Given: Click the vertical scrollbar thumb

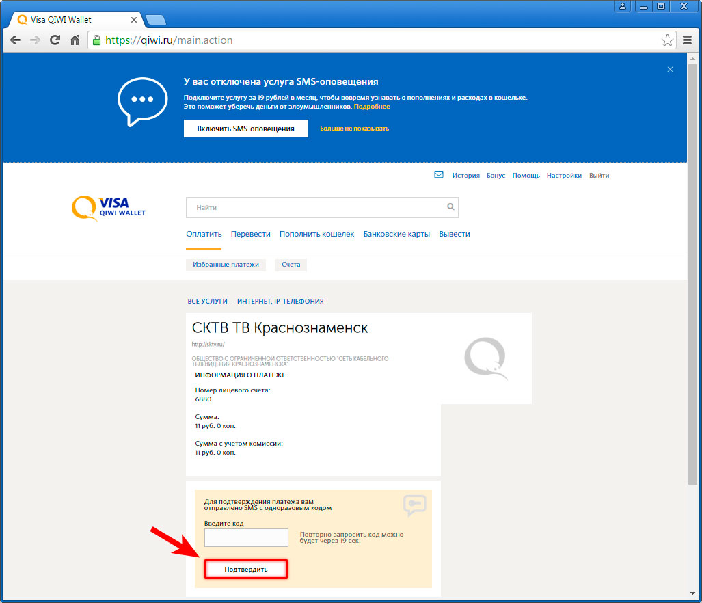Looking at the screenshot, I should coord(692,273).
